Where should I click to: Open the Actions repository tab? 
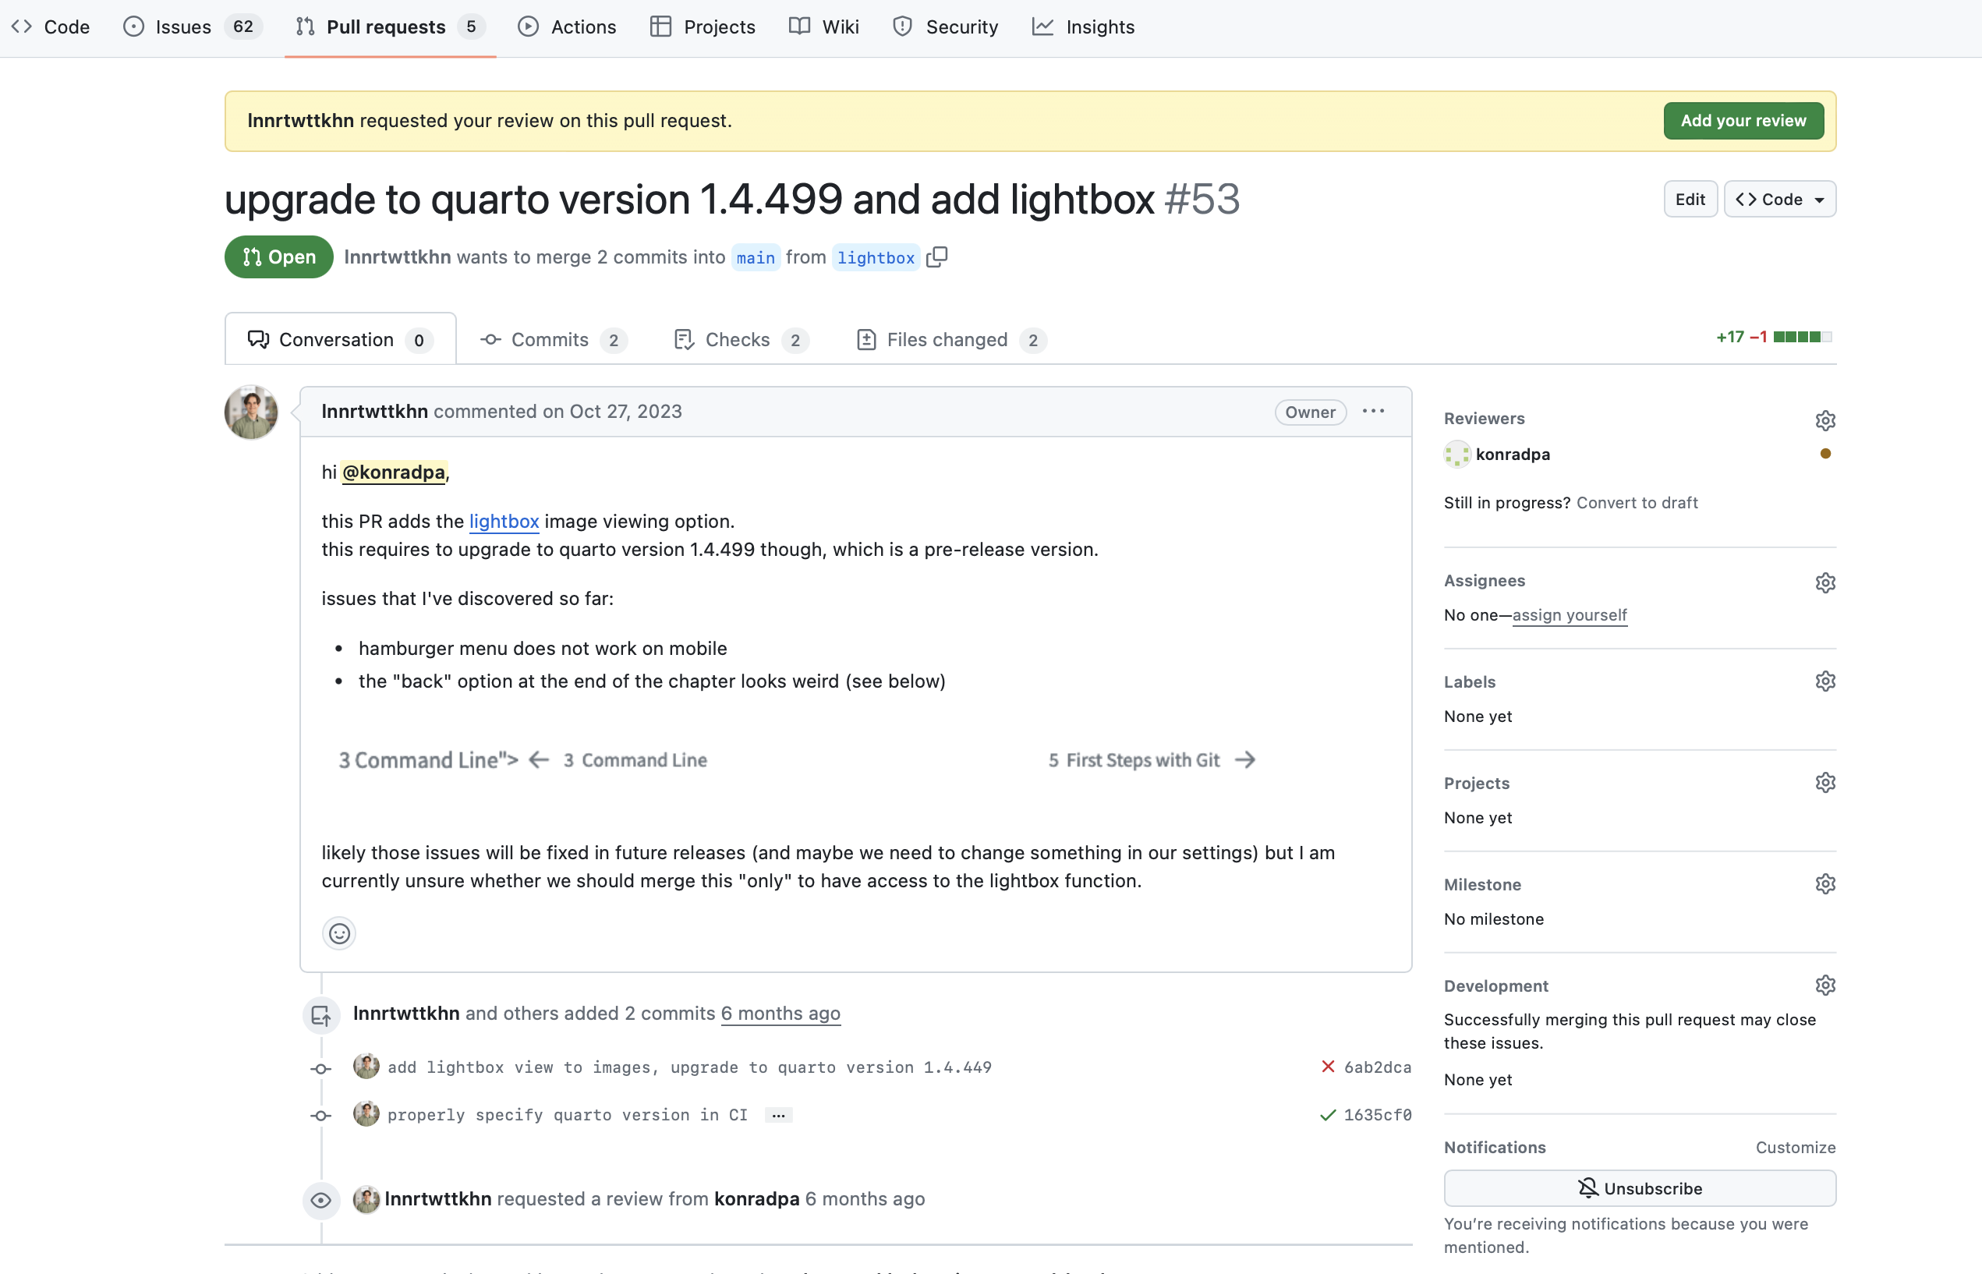coord(568,27)
